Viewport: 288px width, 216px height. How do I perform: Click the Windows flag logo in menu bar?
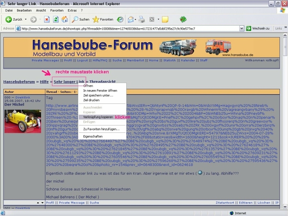tap(283, 10)
